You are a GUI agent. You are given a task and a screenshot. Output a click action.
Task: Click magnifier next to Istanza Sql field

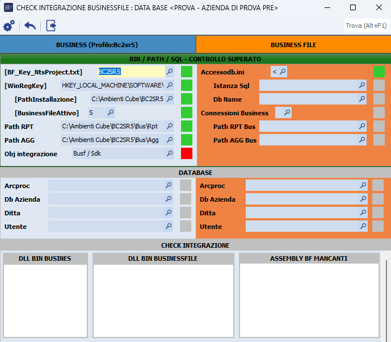pyautogui.click(x=362, y=85)
